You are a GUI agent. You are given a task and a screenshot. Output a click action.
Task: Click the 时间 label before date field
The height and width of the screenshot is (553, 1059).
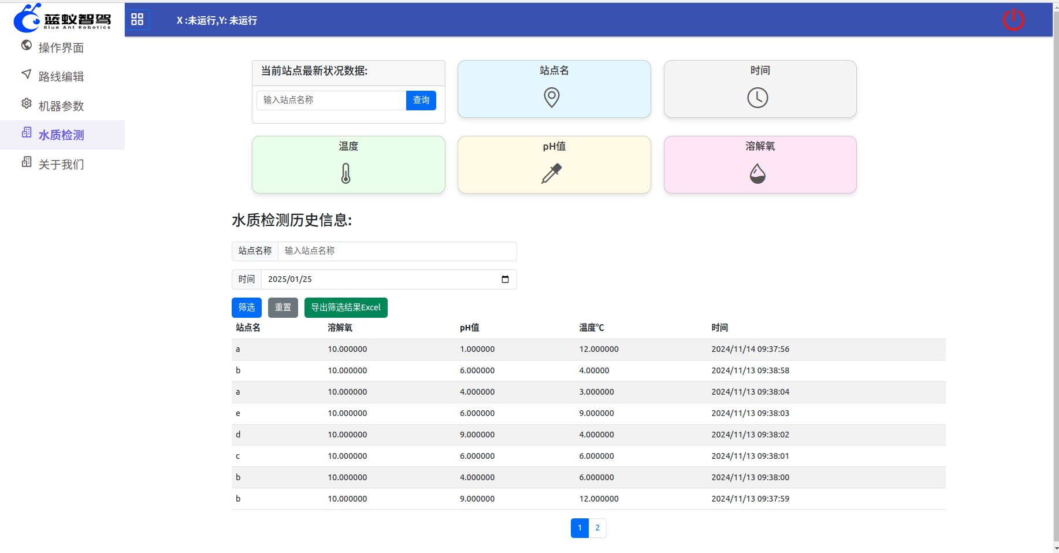pyautogui.click(x=247, y=279)
